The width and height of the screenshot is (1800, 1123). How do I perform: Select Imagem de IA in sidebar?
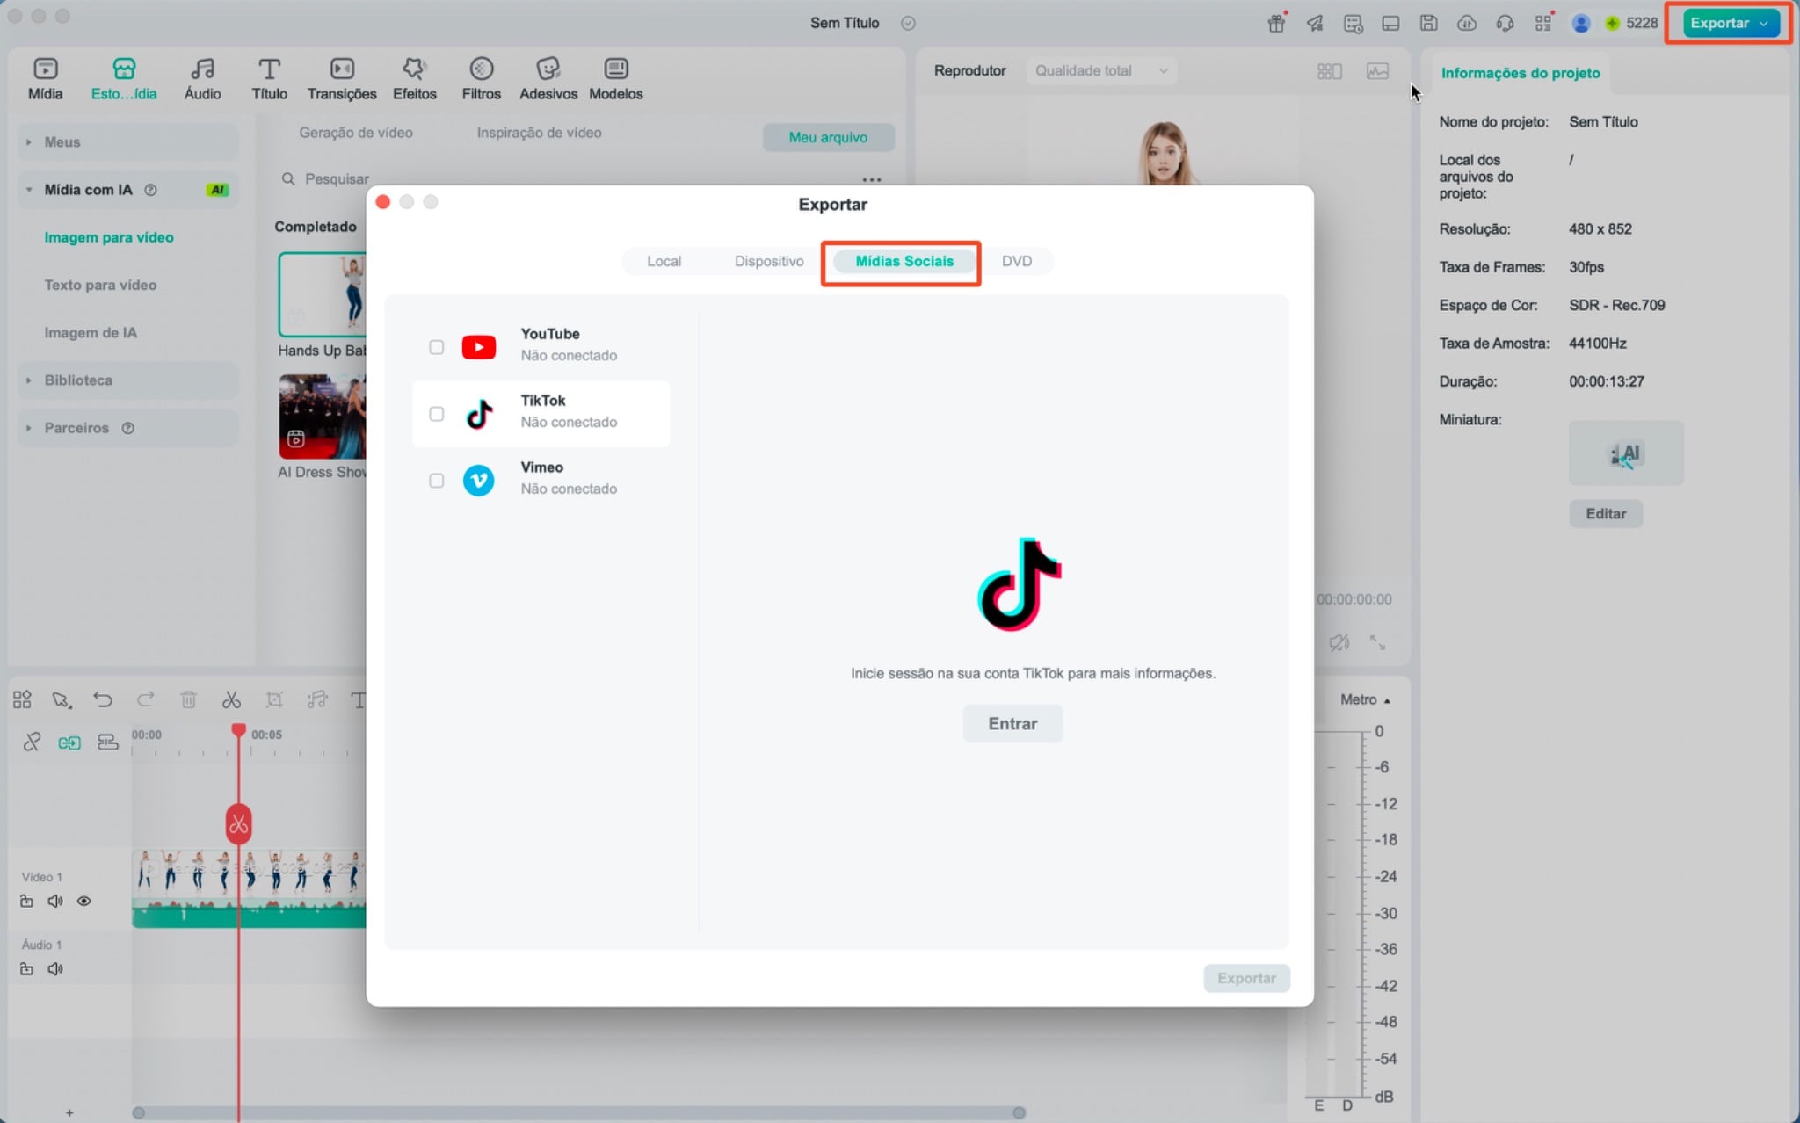[x=91, y=332]
